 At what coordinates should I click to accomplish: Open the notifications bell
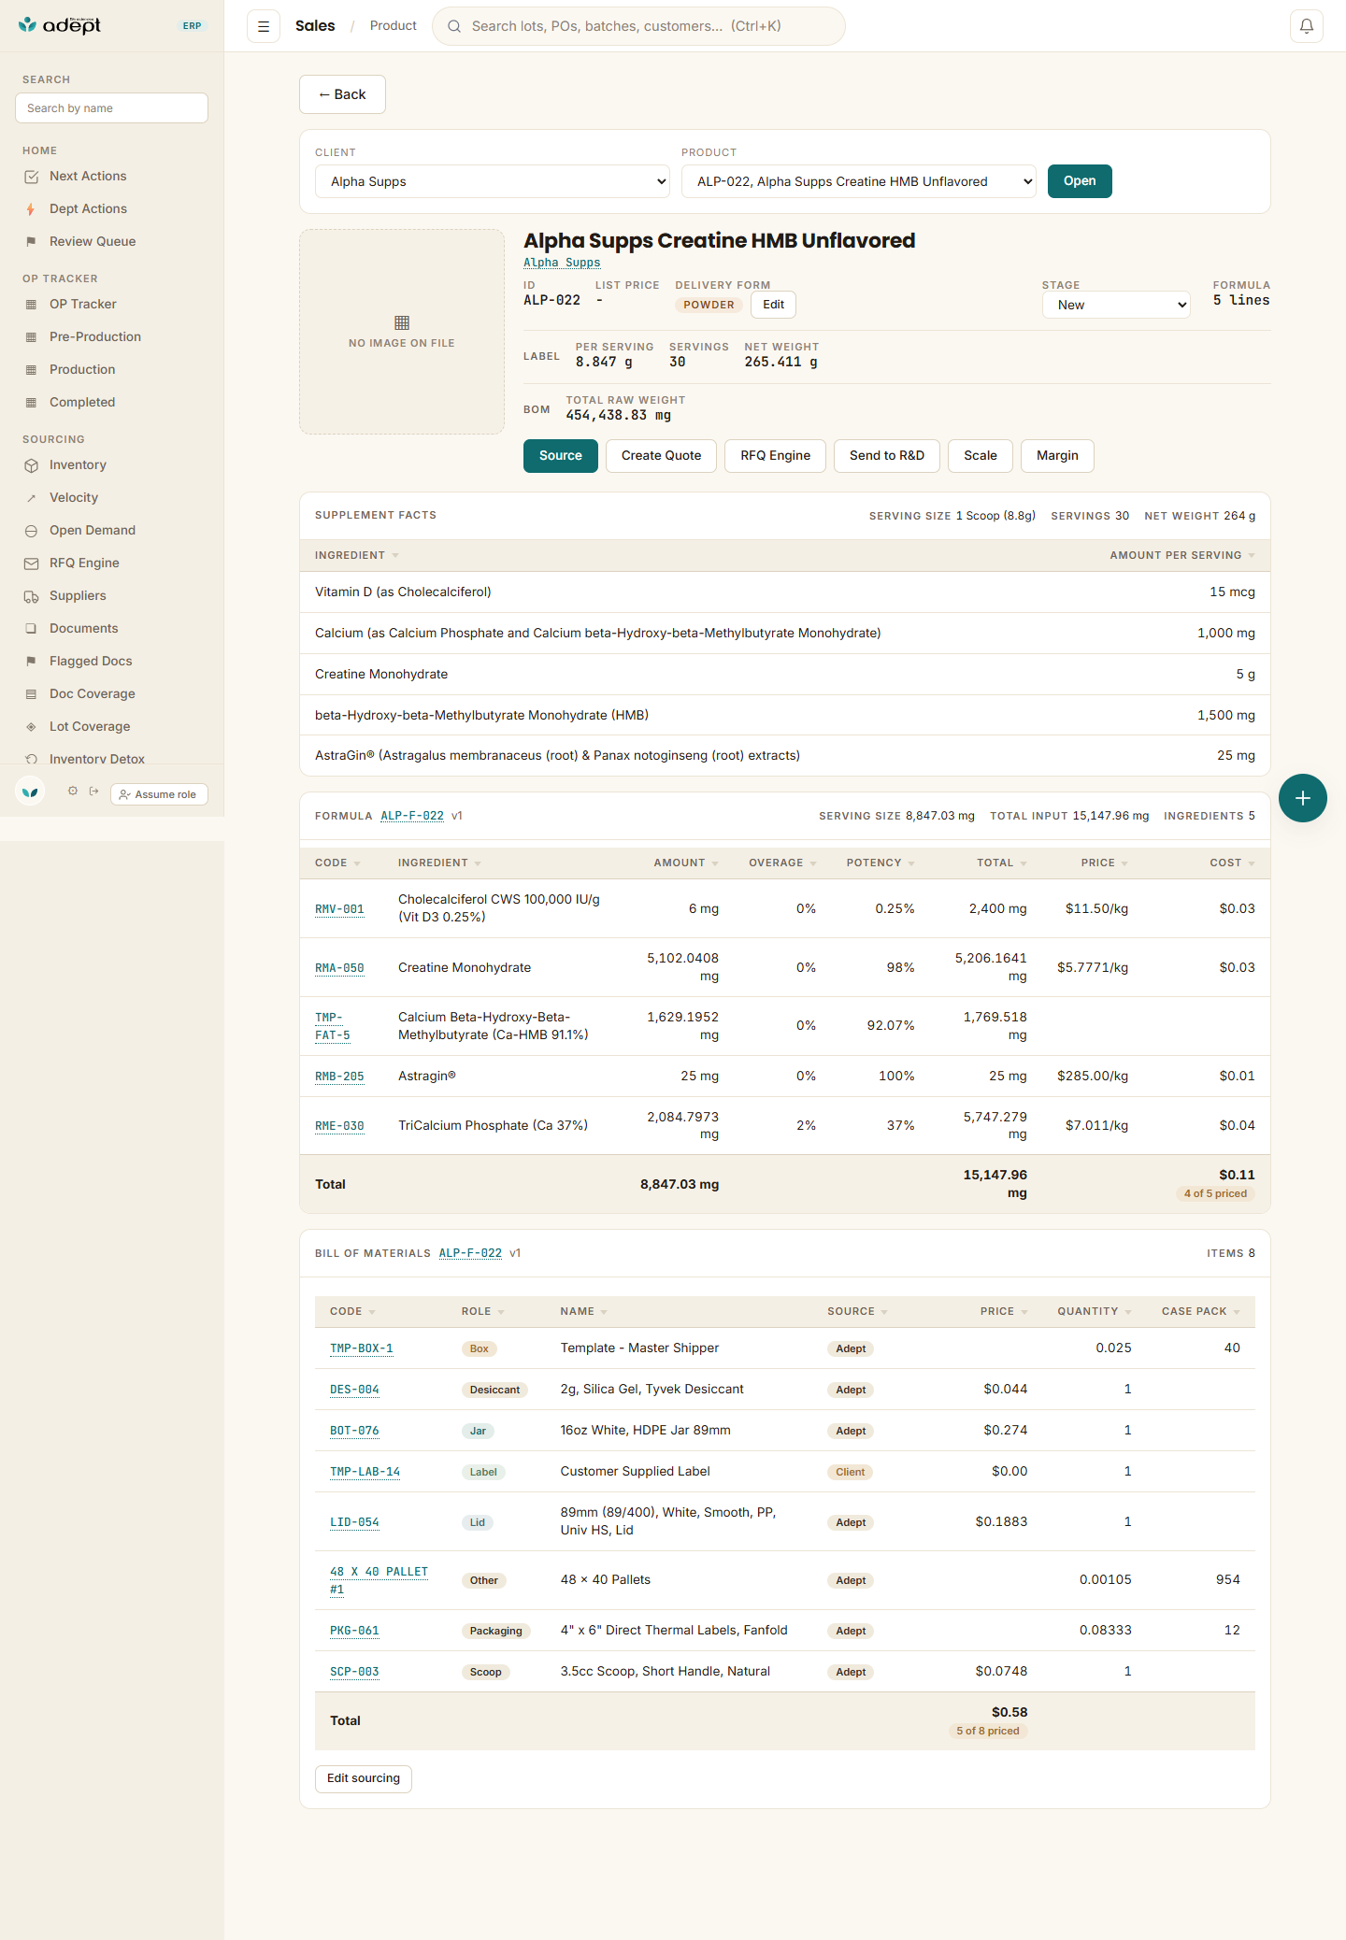tap(1307, 26)
